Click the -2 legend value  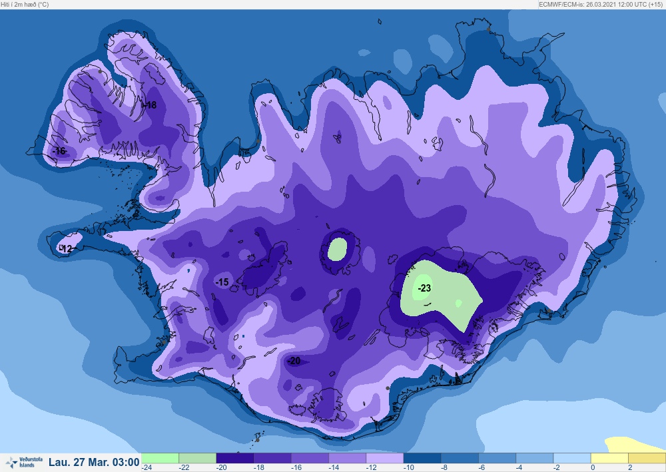click(x=557, y=467)
